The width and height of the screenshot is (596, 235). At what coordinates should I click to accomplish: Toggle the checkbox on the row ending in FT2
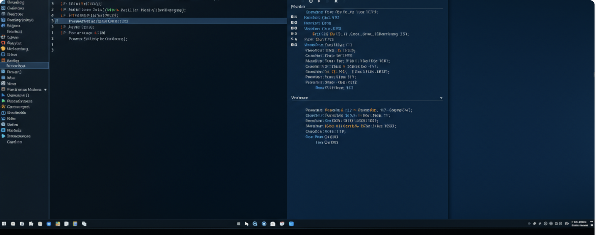pyautogui.click(x=294, y=45)
